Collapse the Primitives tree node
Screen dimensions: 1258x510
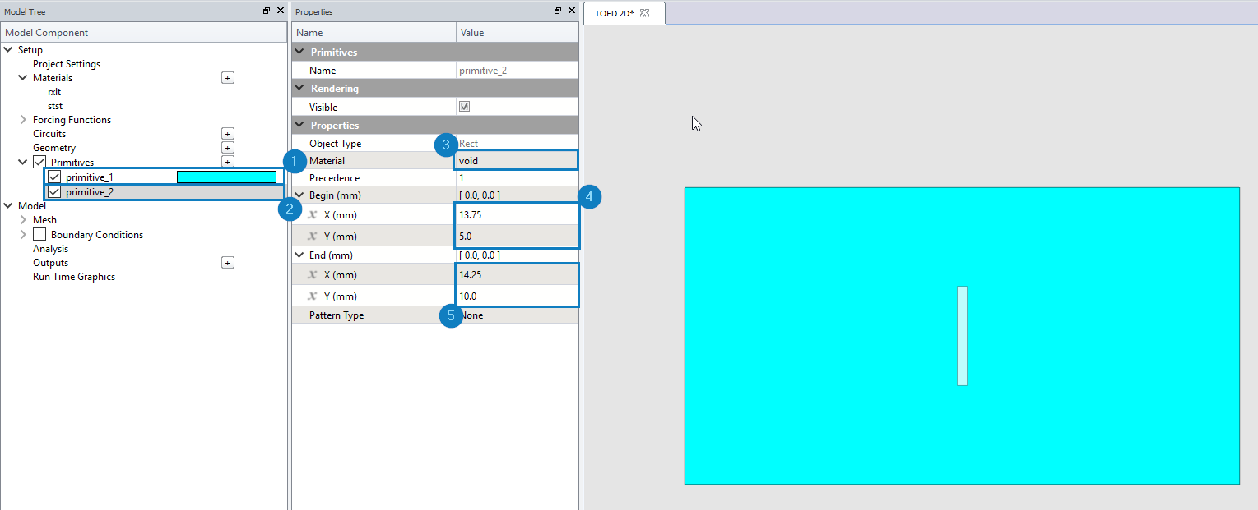(x=23, y=162)
